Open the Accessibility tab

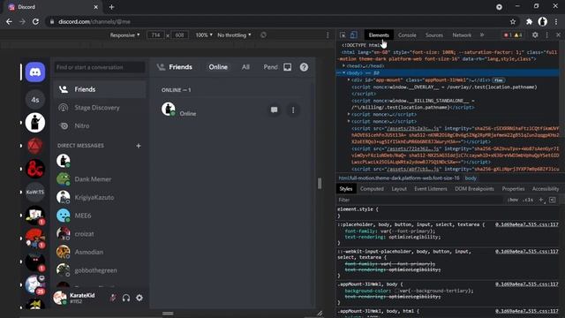tap(546, 188)
